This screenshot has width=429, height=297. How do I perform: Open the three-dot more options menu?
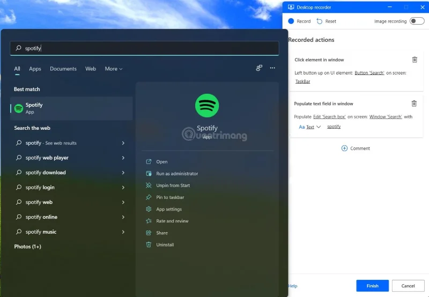272,68
